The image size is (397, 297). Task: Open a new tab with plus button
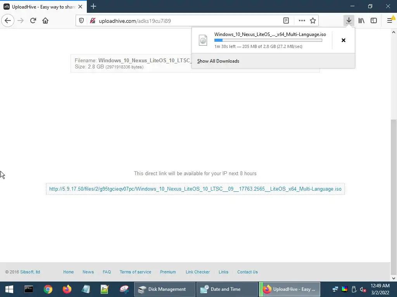93,6
